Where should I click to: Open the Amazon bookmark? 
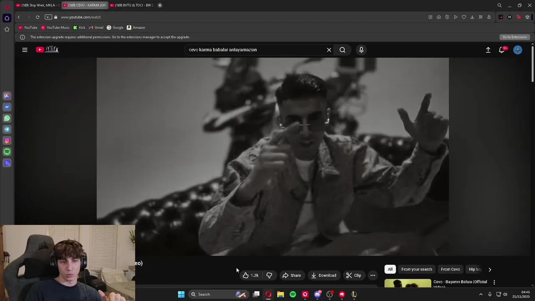136,28
